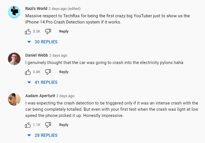This screenshot has height=143, width=205.
Task: Reply to Daniel Webb's comment
Action: point(64,72)
